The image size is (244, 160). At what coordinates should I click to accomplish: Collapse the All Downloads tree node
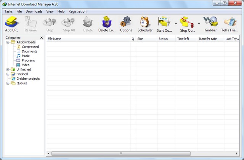pyautogui.click(x=8, y=42)
